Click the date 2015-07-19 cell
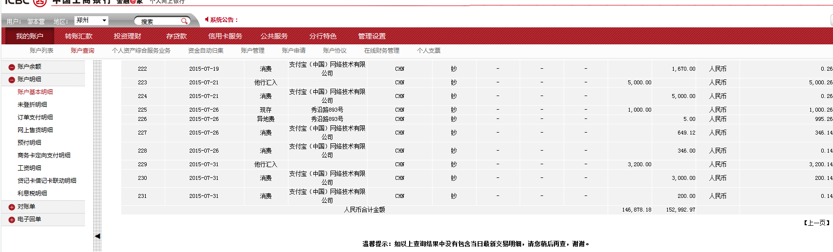Image resolution: width=833 pixels, height=252 pixels. click(204, 69)
